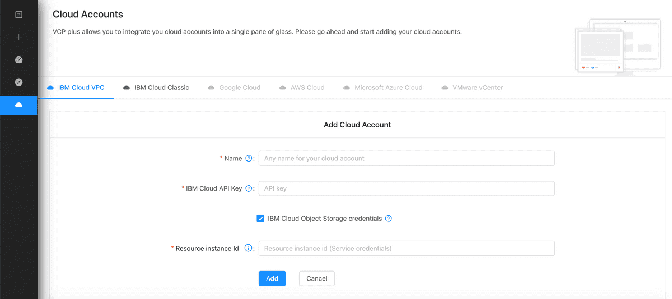Click help icon beside Object Storage credentials
Image resolution: width=672 pixels, height=299 pixels.
389,219
